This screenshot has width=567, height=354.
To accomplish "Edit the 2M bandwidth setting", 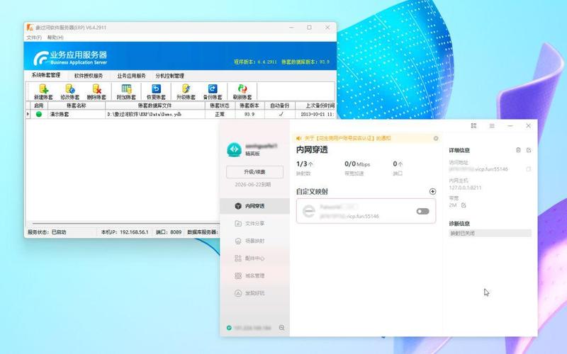I will click(x=464, y=205).
